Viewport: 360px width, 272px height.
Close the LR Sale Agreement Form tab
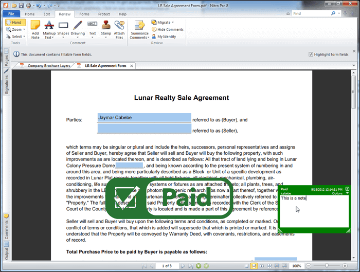click(132, 66)
